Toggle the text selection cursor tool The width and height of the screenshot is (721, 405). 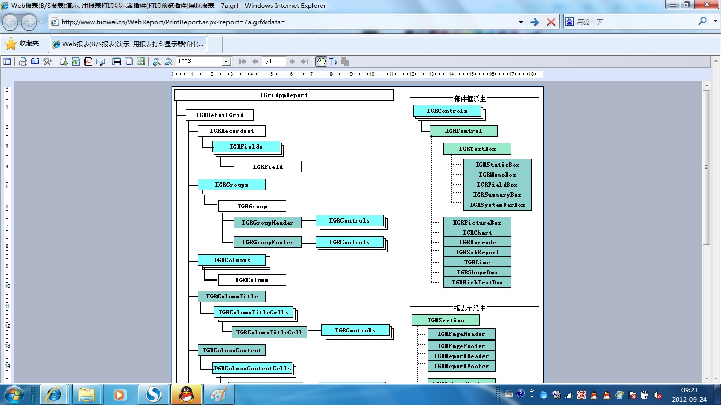[333, 62]
